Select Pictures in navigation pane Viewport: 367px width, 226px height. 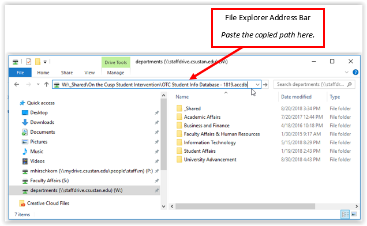point(39,142)
